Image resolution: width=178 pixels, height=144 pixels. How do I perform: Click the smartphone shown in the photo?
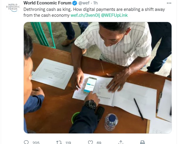(90, 85)
